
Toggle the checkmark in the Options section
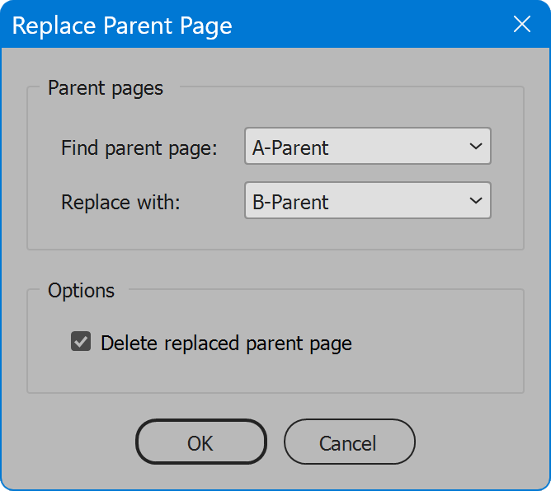(x=81, y=342)
